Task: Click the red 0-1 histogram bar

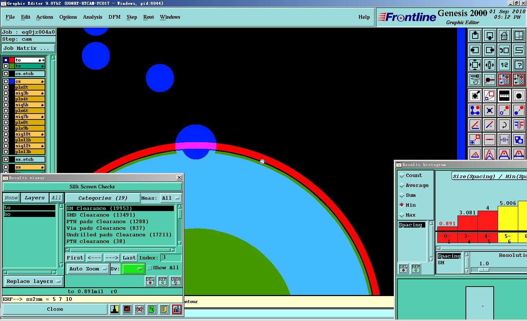Action: [x=447, y=229]
